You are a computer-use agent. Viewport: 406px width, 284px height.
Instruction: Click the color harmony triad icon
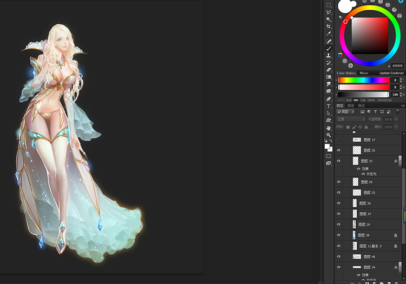340,55
